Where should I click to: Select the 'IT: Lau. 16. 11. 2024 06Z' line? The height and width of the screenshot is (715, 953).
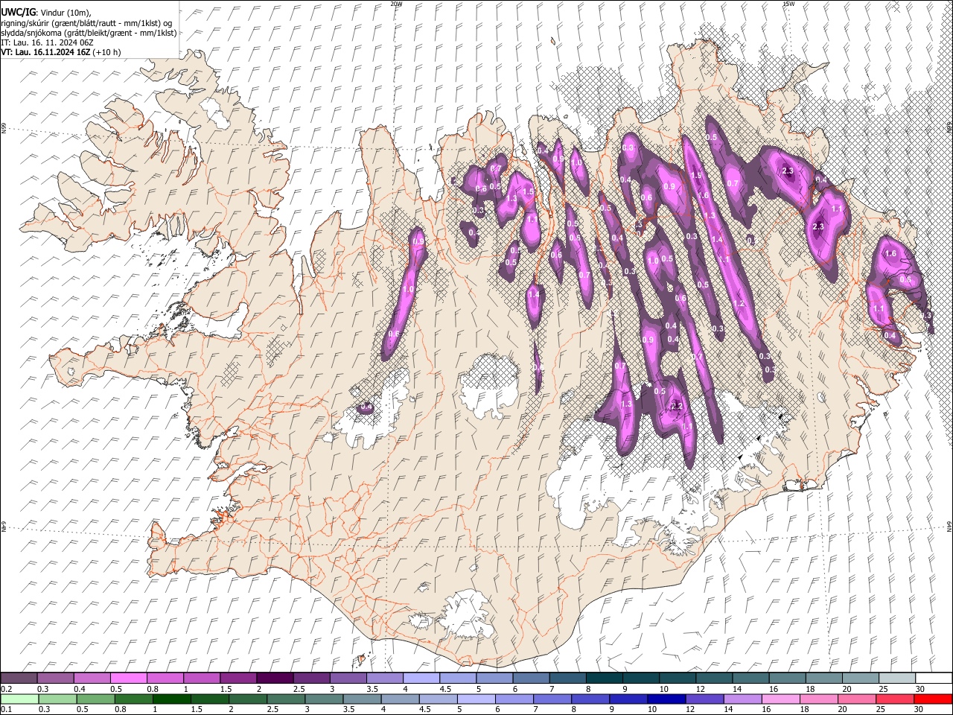[48, 42]
